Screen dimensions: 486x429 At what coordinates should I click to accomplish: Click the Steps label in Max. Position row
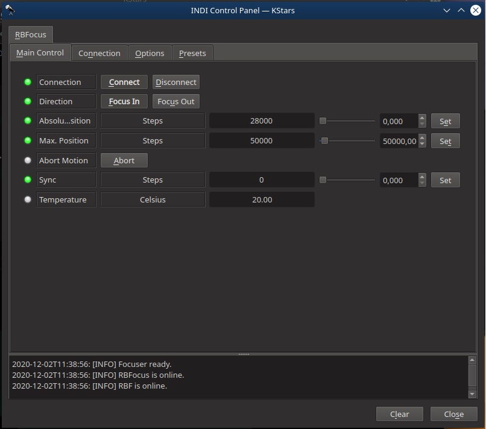[153, 140]
